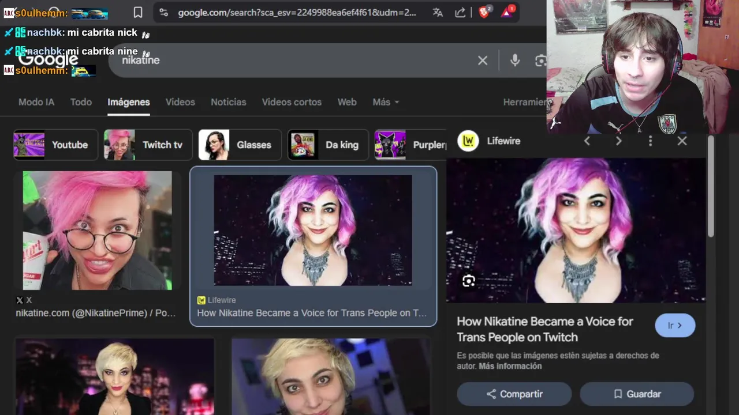Click Más información copyright link

pyautogui.click(x=510, y=366)
